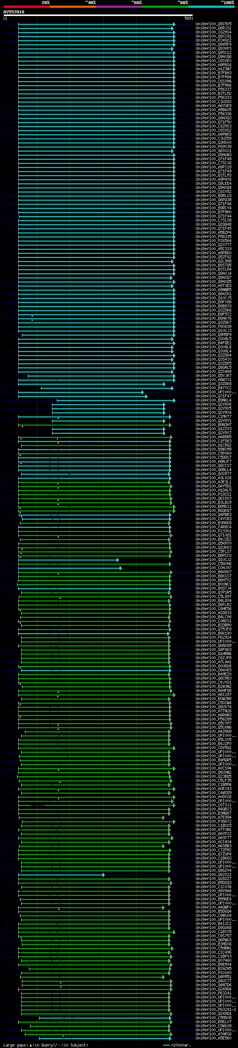Select hit label UniRef100_A9PI18
Image resolution: width=238 pixels, height=1048 pixels.
pyautogui.click(x=213, y=167)
